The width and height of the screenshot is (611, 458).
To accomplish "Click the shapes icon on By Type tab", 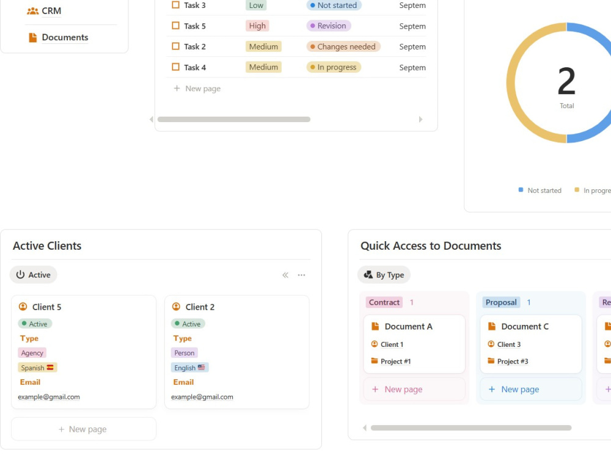I will click(x=368, y=275).
